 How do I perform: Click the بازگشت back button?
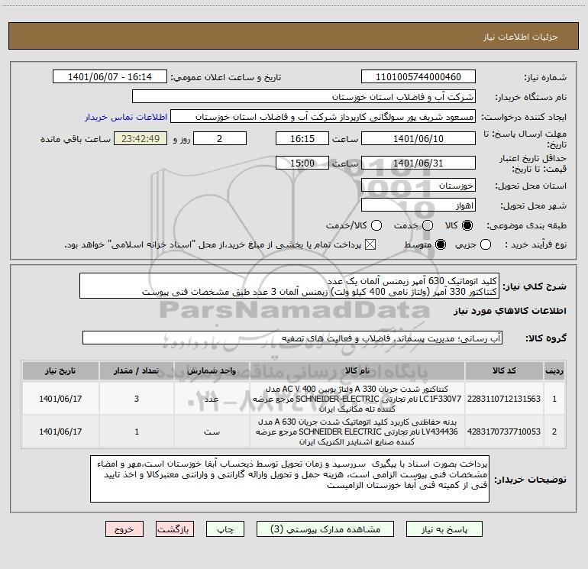point(175,529)
